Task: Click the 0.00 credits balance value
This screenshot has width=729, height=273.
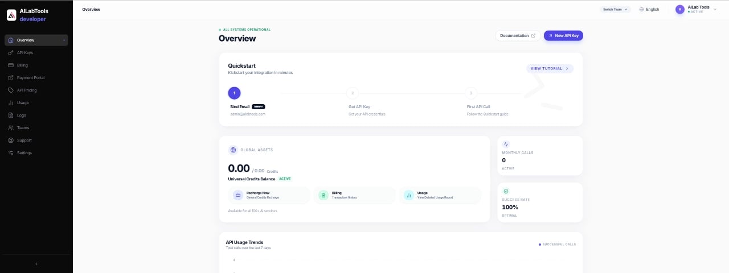Action: [239, 168]
